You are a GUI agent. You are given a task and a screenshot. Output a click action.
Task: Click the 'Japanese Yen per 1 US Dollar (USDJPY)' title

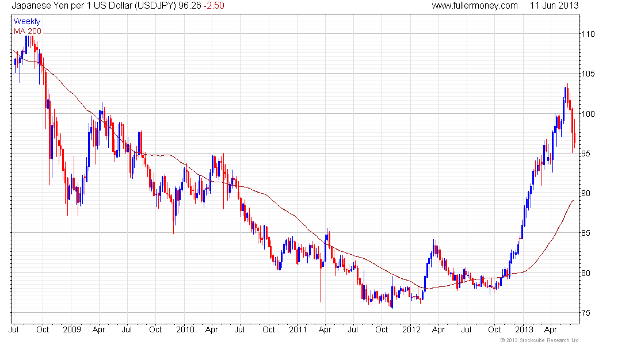[94, 6]
